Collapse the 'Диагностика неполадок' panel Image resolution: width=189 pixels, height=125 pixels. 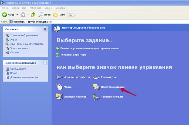pos(45,62)
